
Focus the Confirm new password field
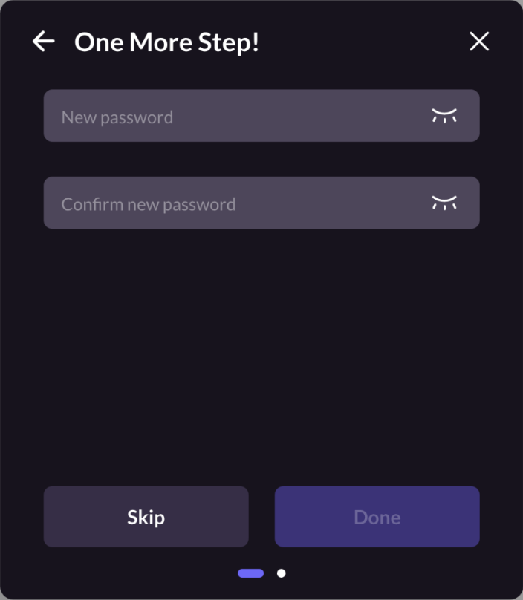tap(230, 203)
